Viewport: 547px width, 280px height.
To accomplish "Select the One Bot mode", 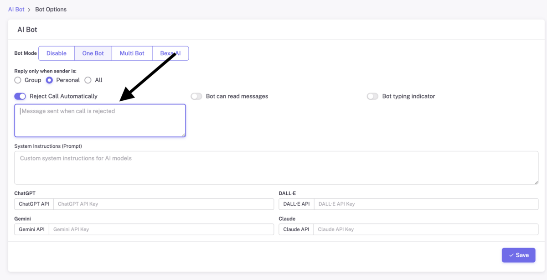I will pyautogui.click(x=93, y=53).
